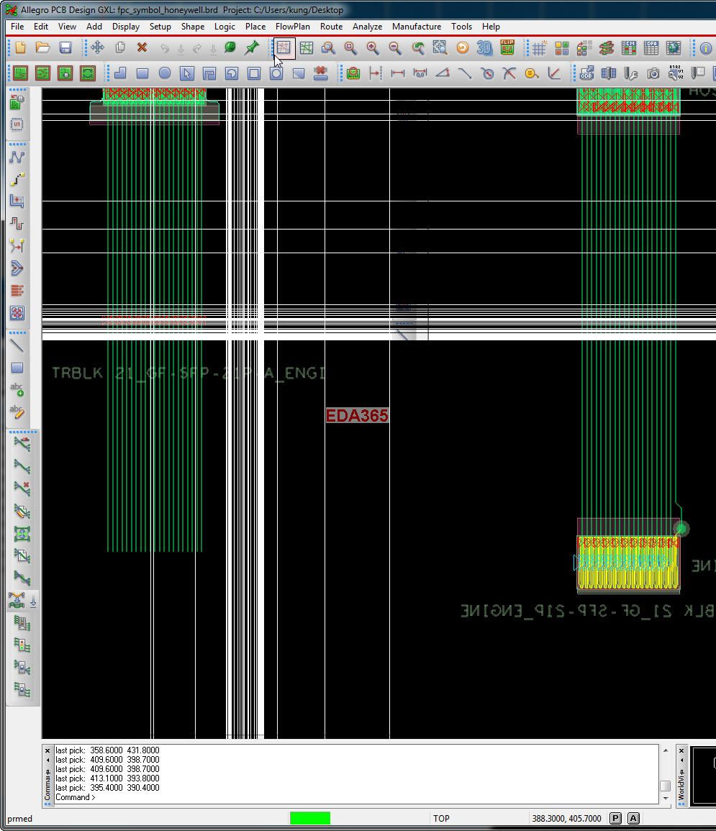Viewport: 716px width, 831px height.
Task: Click the P button in status bar
Action: coord(615,818)
